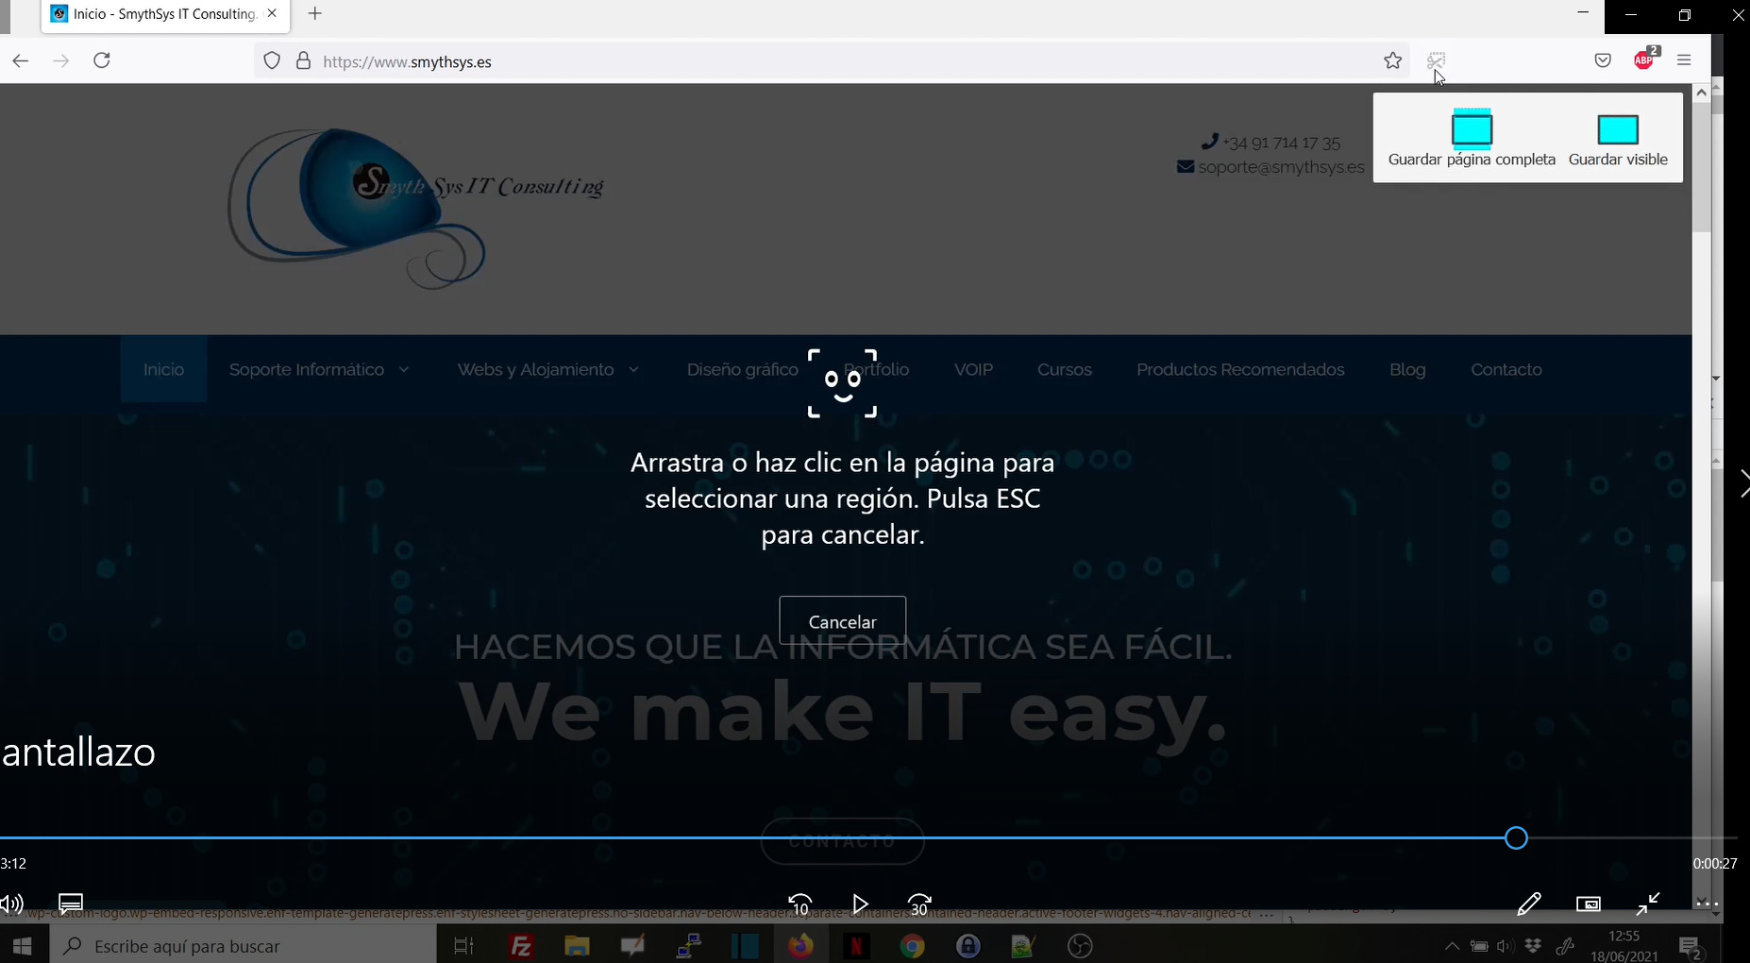The height and width of the screenshot is (963, 1750).
Task: Open the Blog menu item
Action: coord(1406,370)
